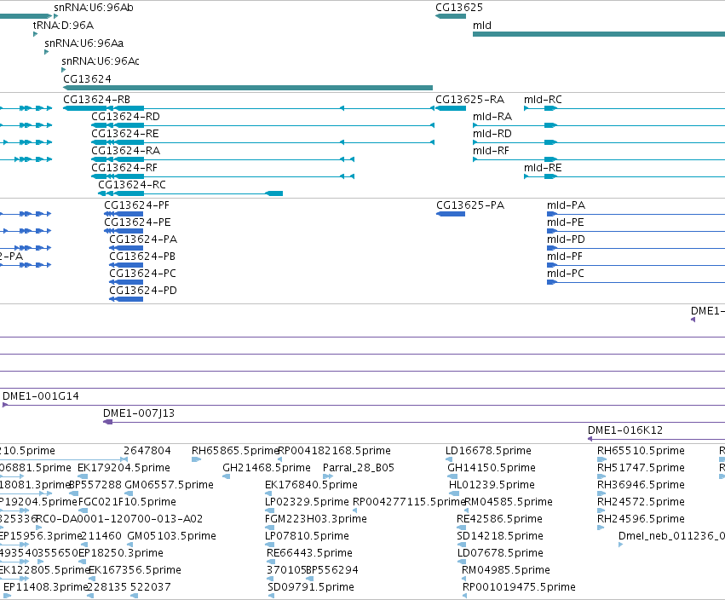Click protein CG13624-PD label
This screenshot has height=600, width=725.
tap(143, 291)
